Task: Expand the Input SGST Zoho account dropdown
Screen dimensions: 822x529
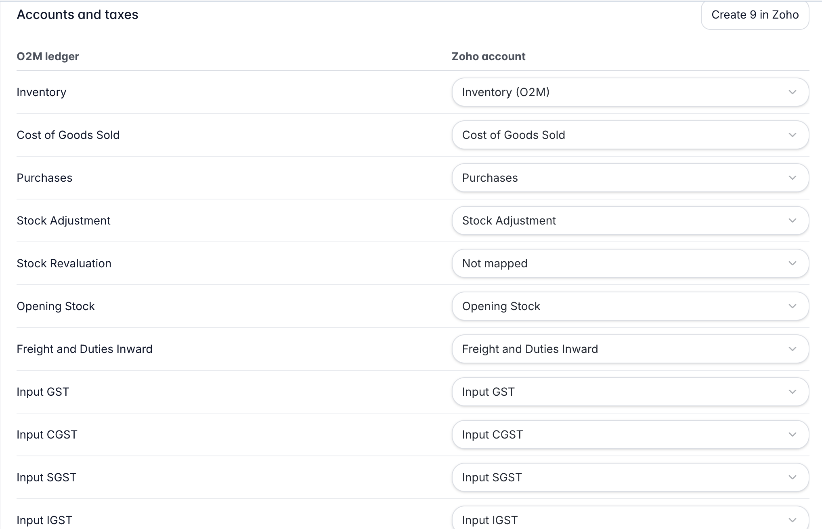Action: pyautogui.click(x=630, y=477)
